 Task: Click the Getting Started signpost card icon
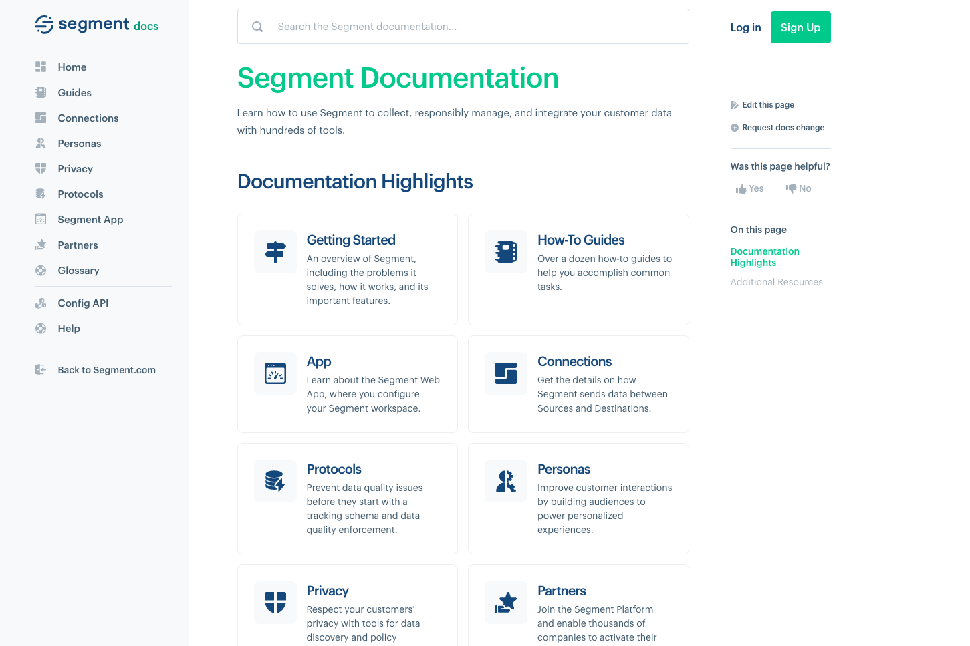click(275, 252)
